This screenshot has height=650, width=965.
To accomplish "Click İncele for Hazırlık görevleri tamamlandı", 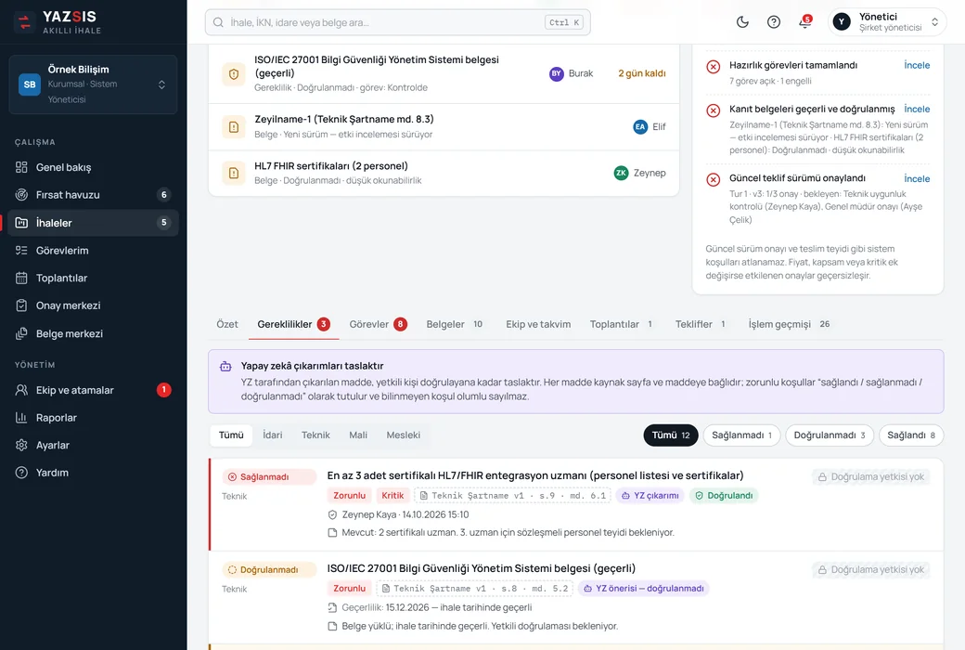I will 917,65.
